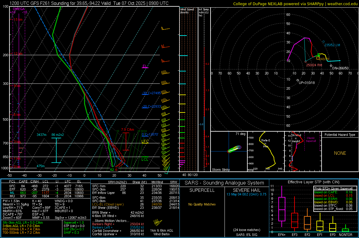Click the green Sfc-3km AGL LR = 5.0 C/km line
This screenshot has height=238, width=359.
(x=23, y=222)
